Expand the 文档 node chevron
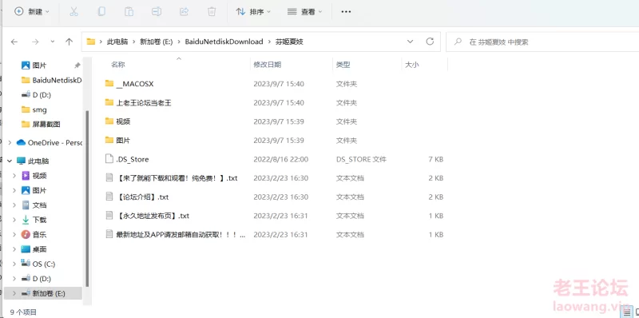Viewport: 639px width, 318px height. 14,205
